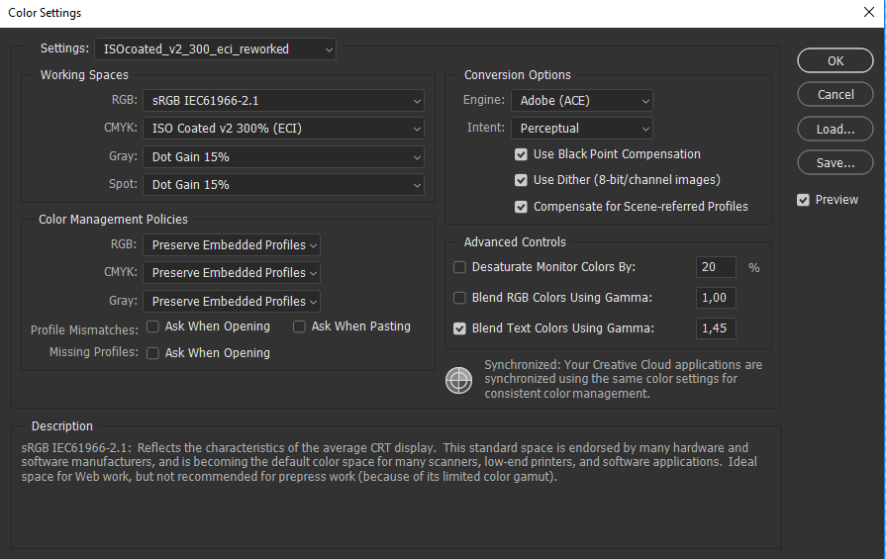Click the Cancel button
The width and height of the screenshot is (886, 559).
point(836,94)
